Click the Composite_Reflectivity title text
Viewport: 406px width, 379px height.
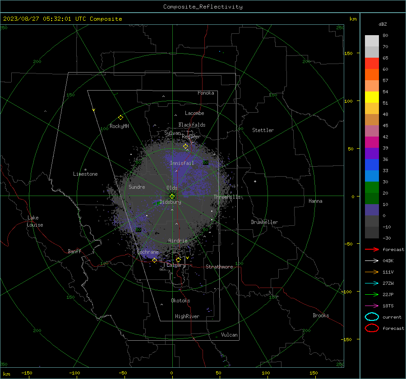(203, 7)
